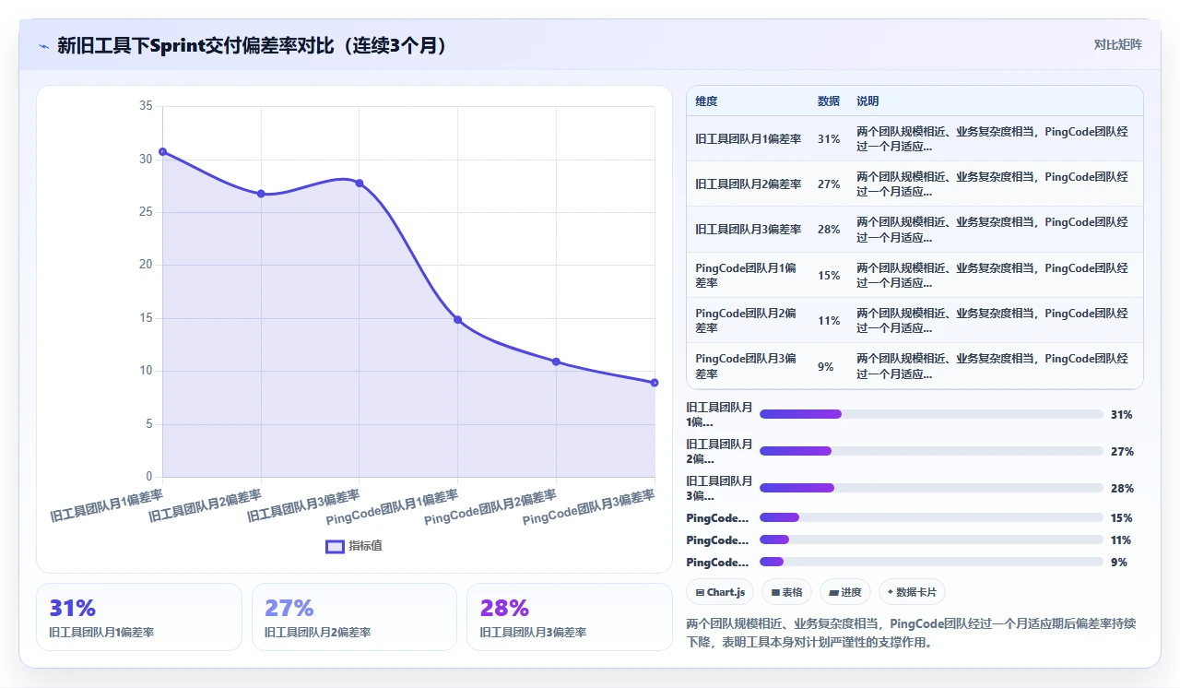The image size is (1180, 688).
Task: Click the 11% progress bar
Action: (x=931, y=540)
